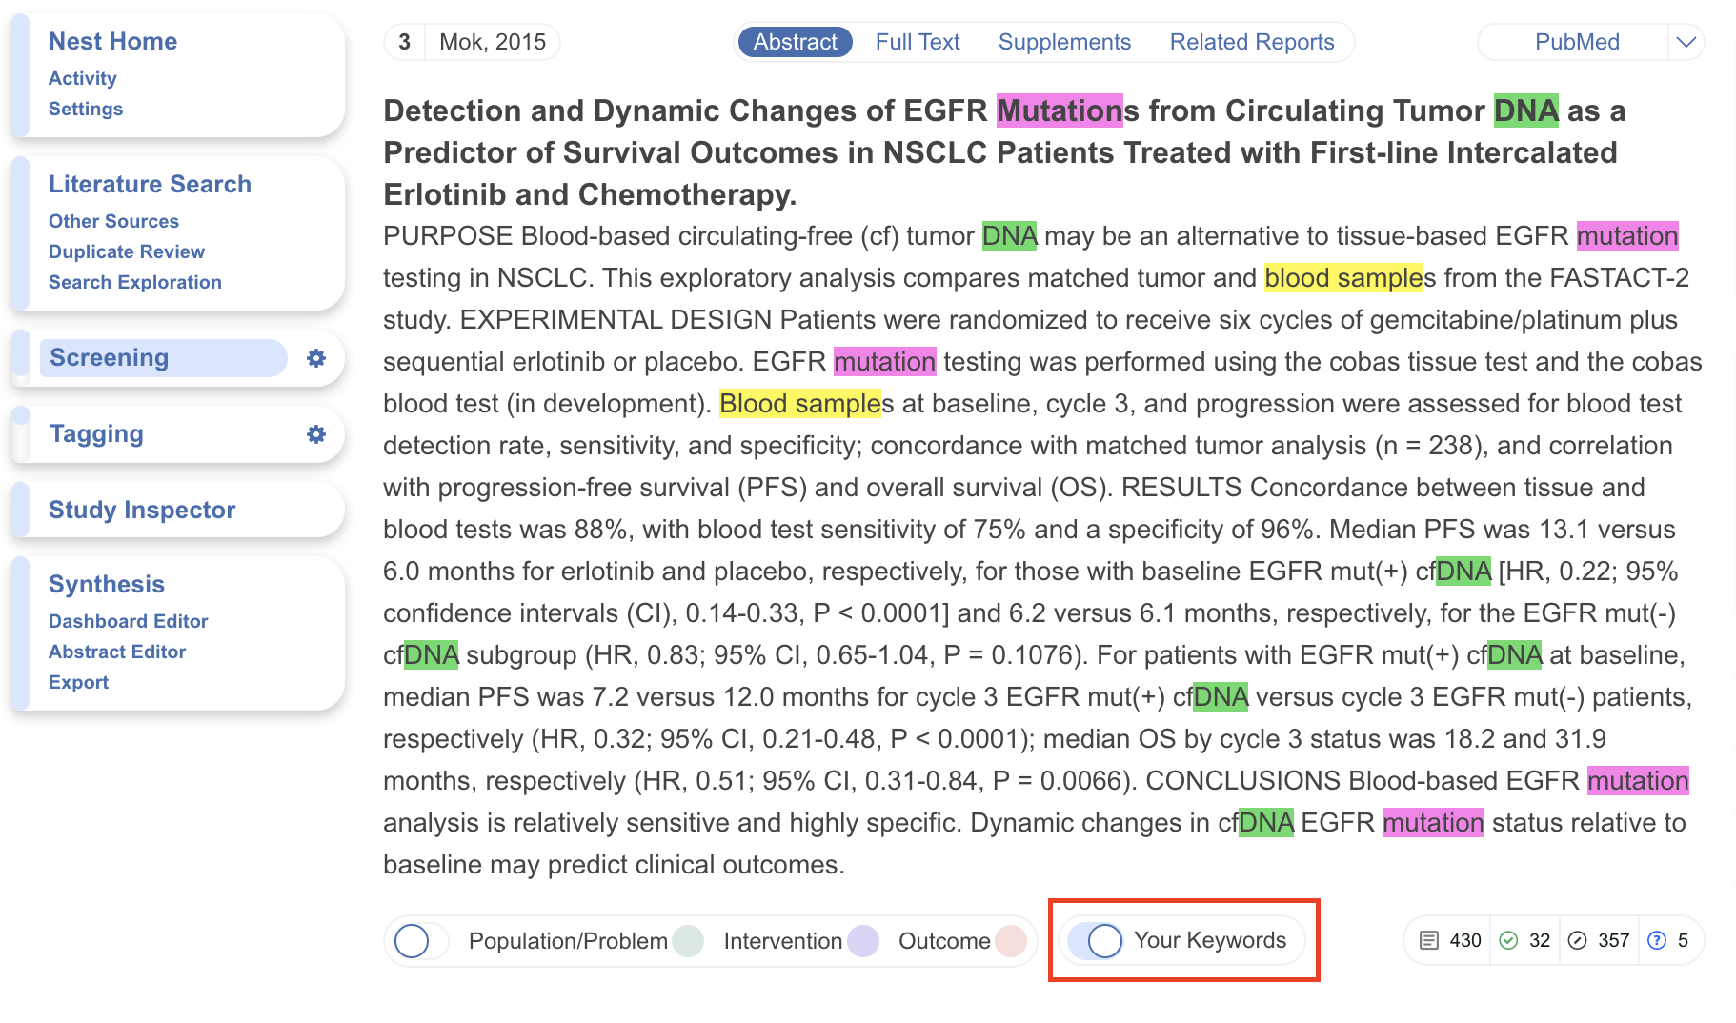
Task: Open the PubMed source selector
Action: [x=1576, y=42]
